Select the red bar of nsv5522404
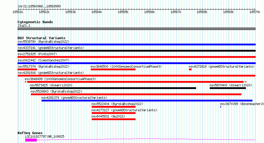The width and height of the screenshot is (264, 143). coord(114,107)
